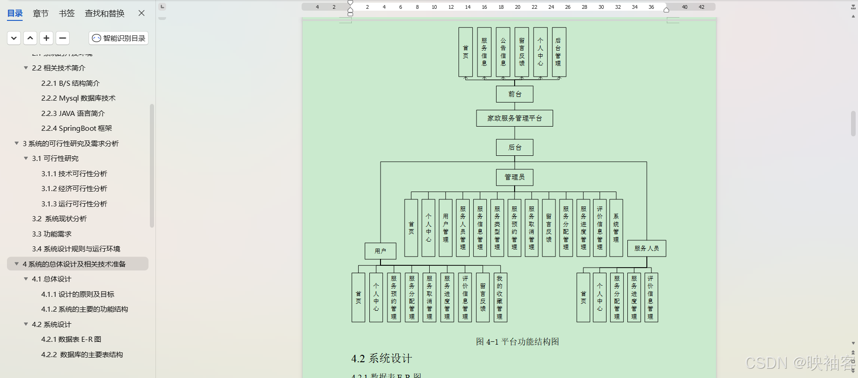Switch to the 目录 tab

[x=15, y=13]
